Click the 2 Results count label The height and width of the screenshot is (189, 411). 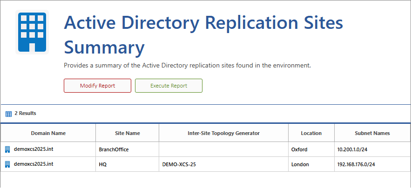pyautogui.click(x=25, y=113)
